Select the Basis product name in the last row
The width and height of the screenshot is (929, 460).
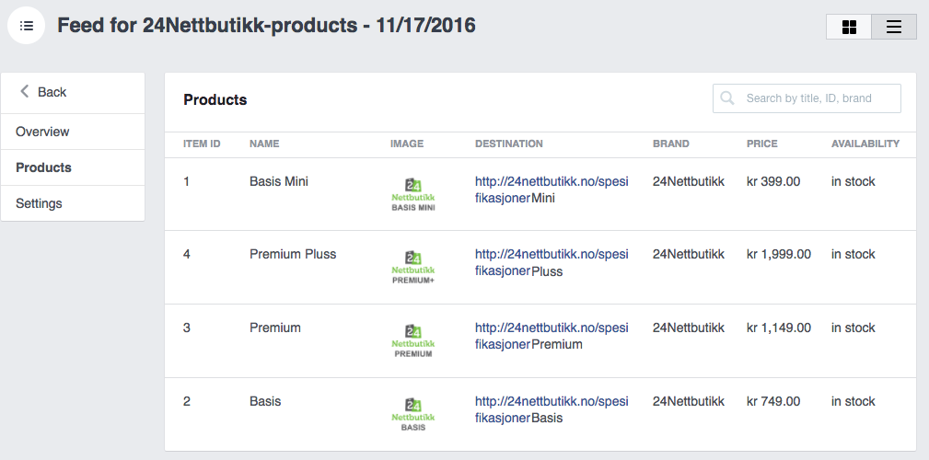[x=265, y=401]
